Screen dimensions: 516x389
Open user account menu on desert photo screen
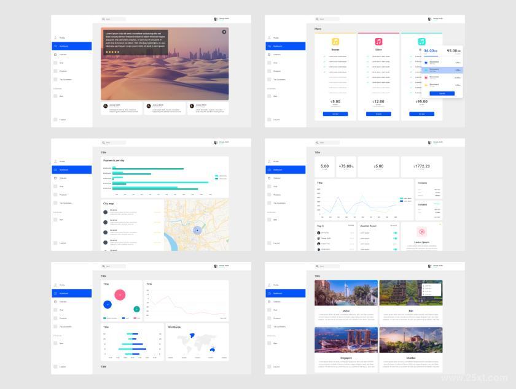click(222, 19)
